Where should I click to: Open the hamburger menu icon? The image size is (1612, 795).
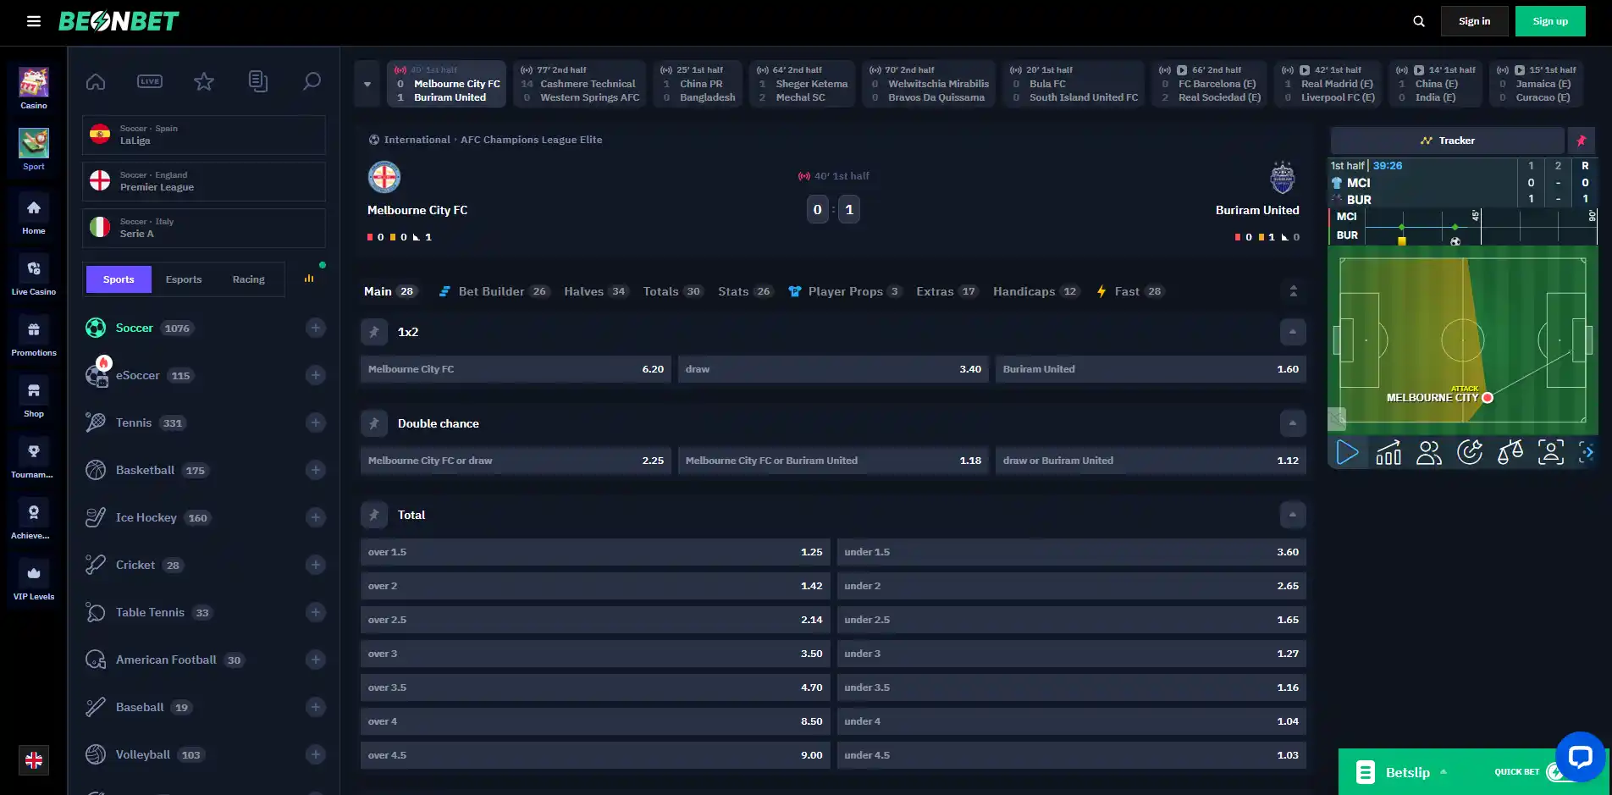coord(34,21)
